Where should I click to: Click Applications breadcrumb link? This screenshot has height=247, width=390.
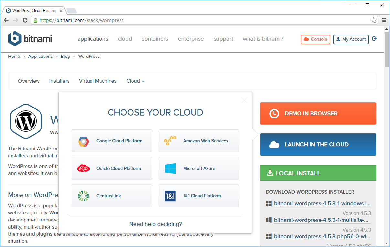[x=40, y=56]
